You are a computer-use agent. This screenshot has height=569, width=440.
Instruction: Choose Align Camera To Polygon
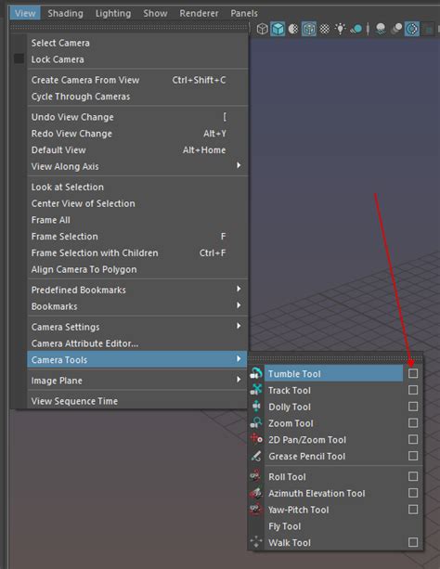137,269
